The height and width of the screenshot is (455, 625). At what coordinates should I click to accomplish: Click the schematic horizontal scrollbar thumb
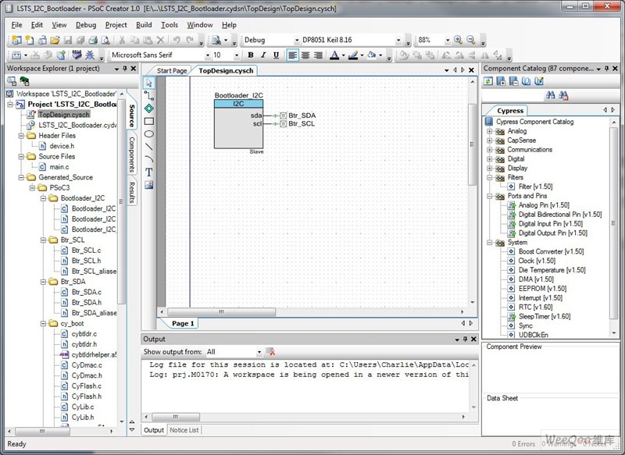pyautogui.click(x=221, y=311)
